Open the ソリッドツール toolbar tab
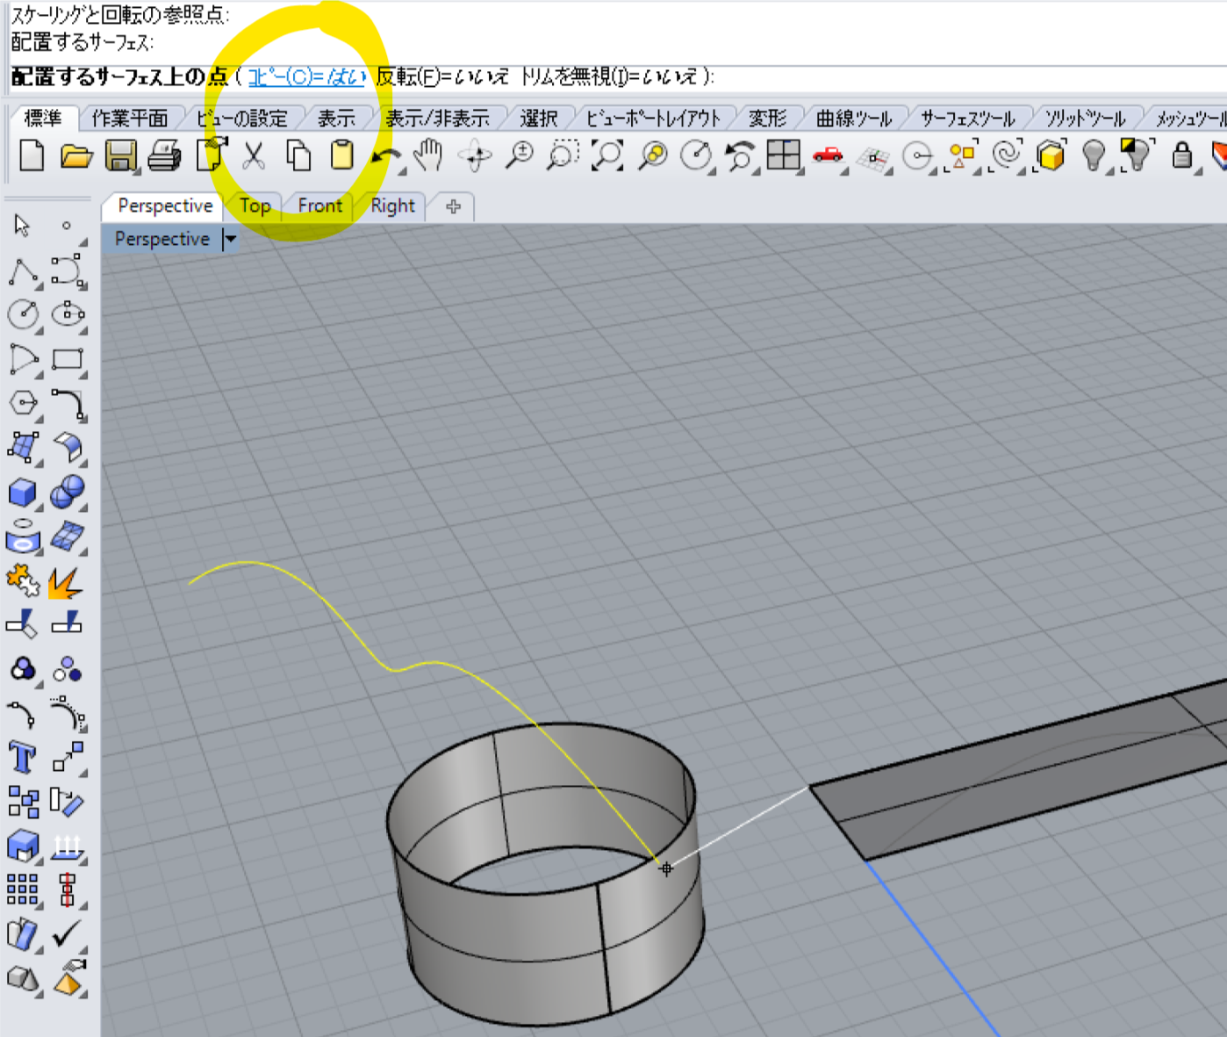 tap(1085, 118)
